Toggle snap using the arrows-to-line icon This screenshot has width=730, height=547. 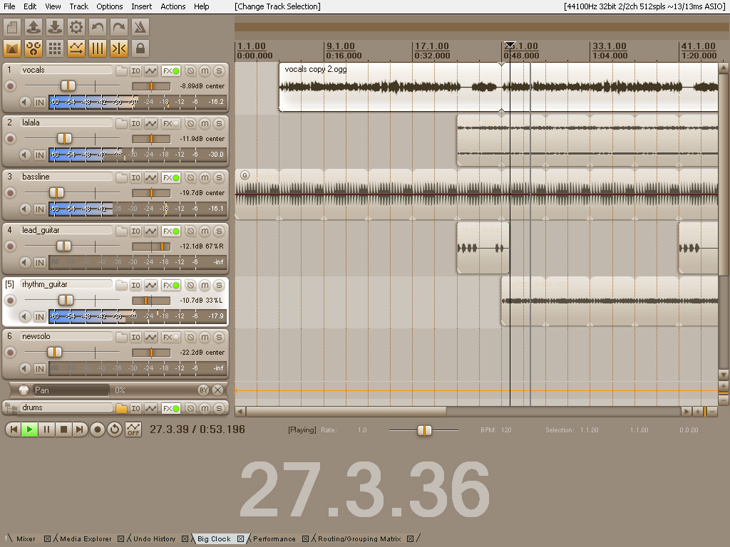[119, 48]
